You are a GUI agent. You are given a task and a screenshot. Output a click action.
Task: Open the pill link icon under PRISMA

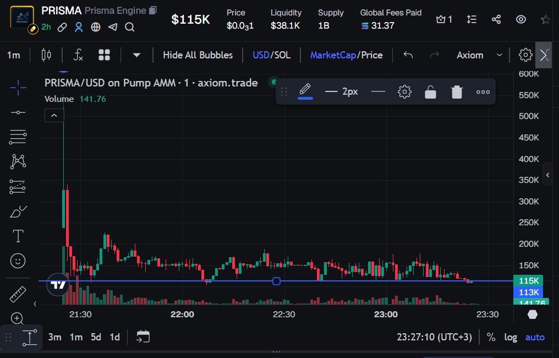pos(62,27)
